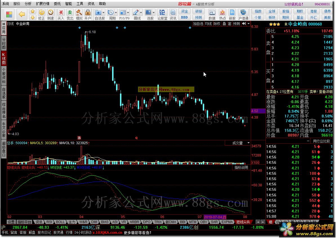
Task: Click the small down arrow toolbar icon
Action: click(33, 17)
